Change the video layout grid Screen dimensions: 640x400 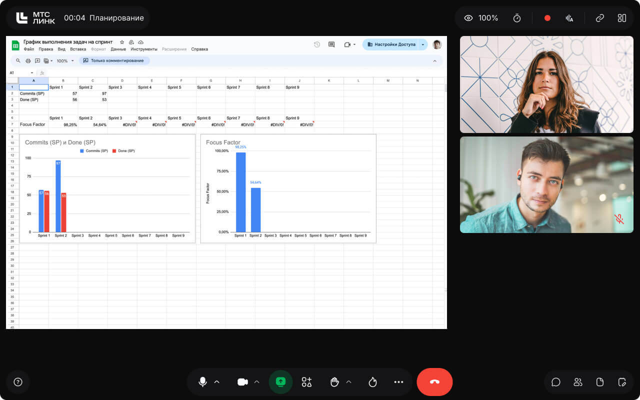click(621, 18)
